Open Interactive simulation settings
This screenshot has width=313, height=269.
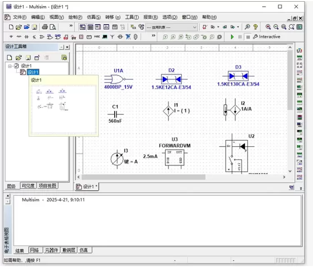266,37
